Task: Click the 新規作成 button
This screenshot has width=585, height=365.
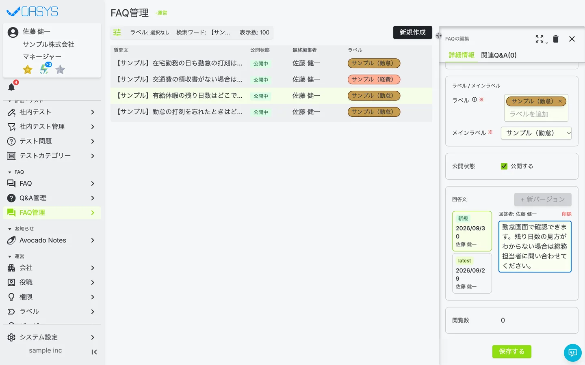Action: pos(413,32)
